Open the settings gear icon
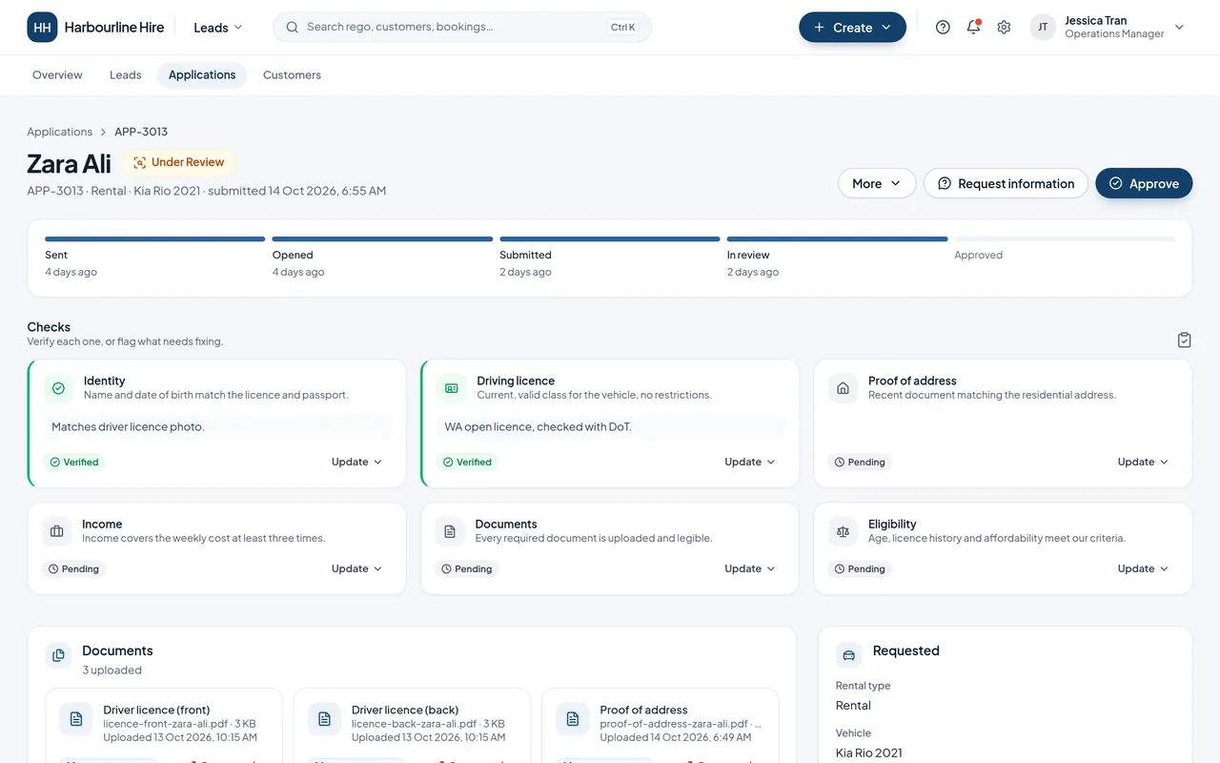Viewport: 1220px width, 763px height. 1004,28
